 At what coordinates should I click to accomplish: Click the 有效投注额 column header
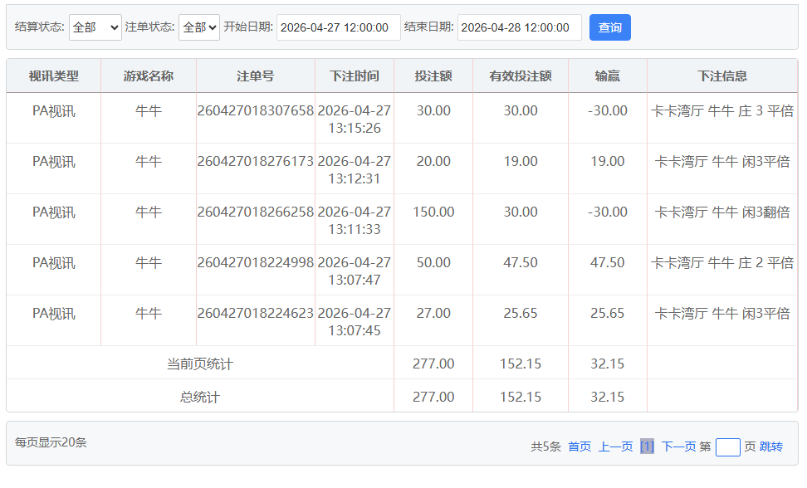(x=521, y=76)
